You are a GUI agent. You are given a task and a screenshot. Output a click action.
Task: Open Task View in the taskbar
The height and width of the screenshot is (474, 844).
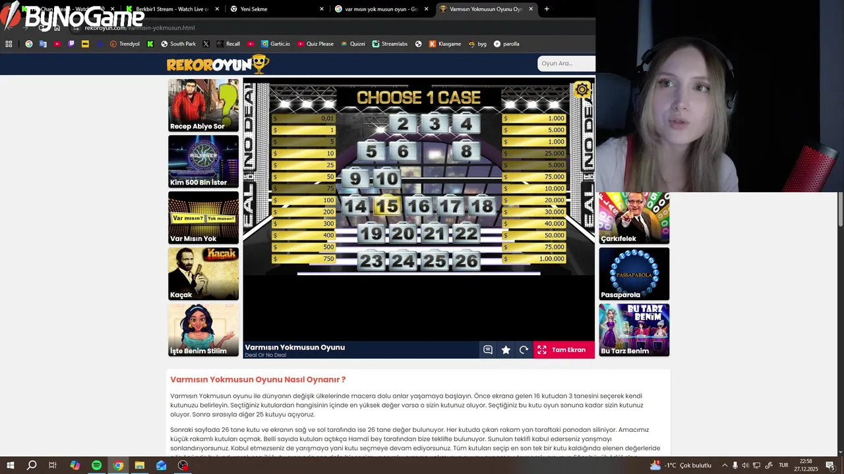pyautogui.click(x=53, y=465)
